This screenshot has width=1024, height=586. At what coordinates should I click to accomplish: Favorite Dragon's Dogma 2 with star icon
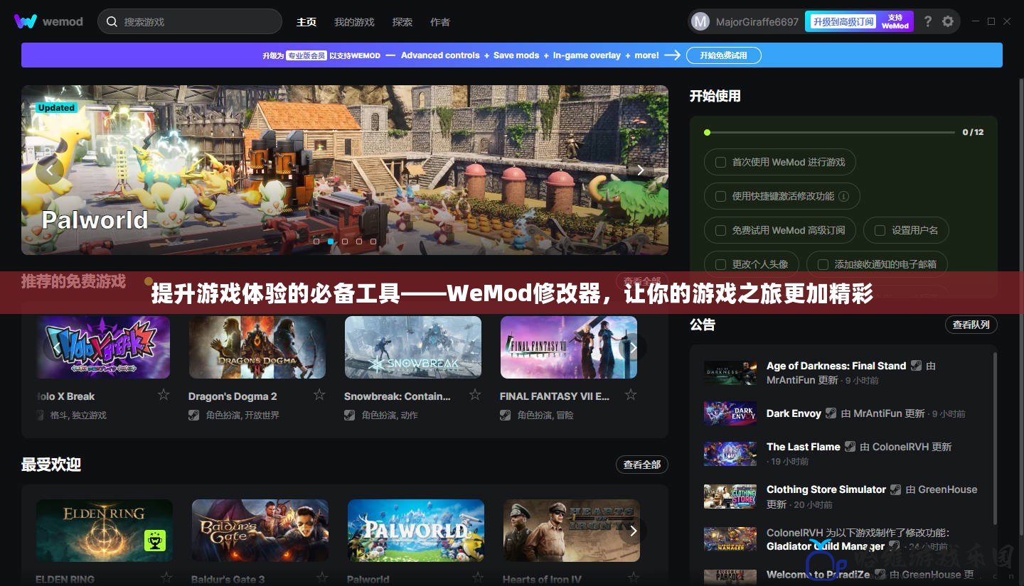[x=319, y=394]
